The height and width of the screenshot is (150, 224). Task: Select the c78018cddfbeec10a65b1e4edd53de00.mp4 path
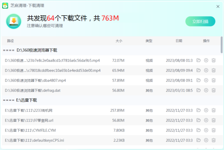point(53,71)
